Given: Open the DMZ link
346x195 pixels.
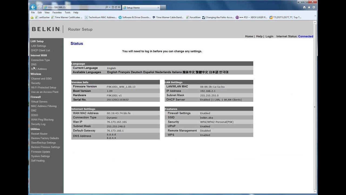Looking at the screenshot, I should [x=34, y=110].
